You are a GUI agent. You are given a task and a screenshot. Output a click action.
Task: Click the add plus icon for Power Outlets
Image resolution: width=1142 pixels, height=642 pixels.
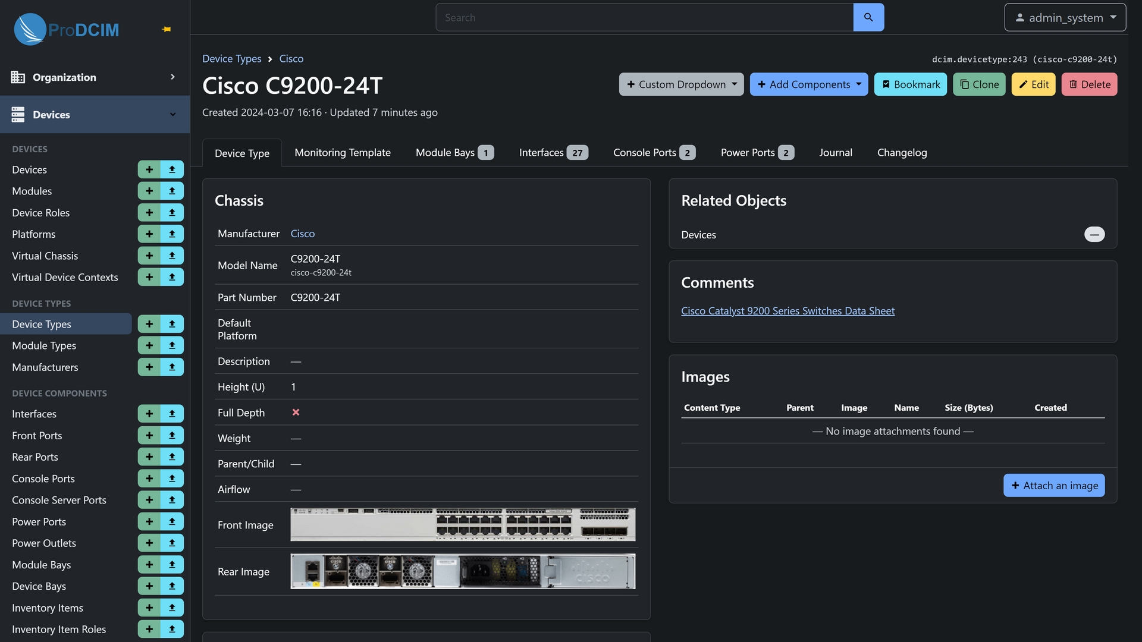point(149,543)
